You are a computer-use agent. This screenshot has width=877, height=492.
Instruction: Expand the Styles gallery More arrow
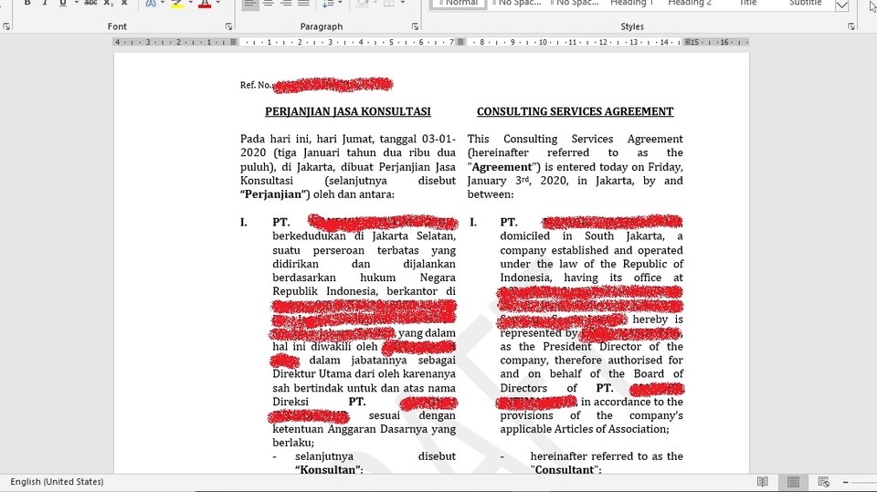click(x=841, y=5)
